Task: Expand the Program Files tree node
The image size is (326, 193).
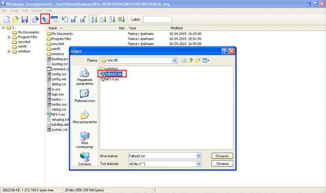Action: point(9,37)
